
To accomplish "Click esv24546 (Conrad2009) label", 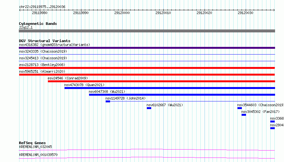I will [x=68, y=78].
